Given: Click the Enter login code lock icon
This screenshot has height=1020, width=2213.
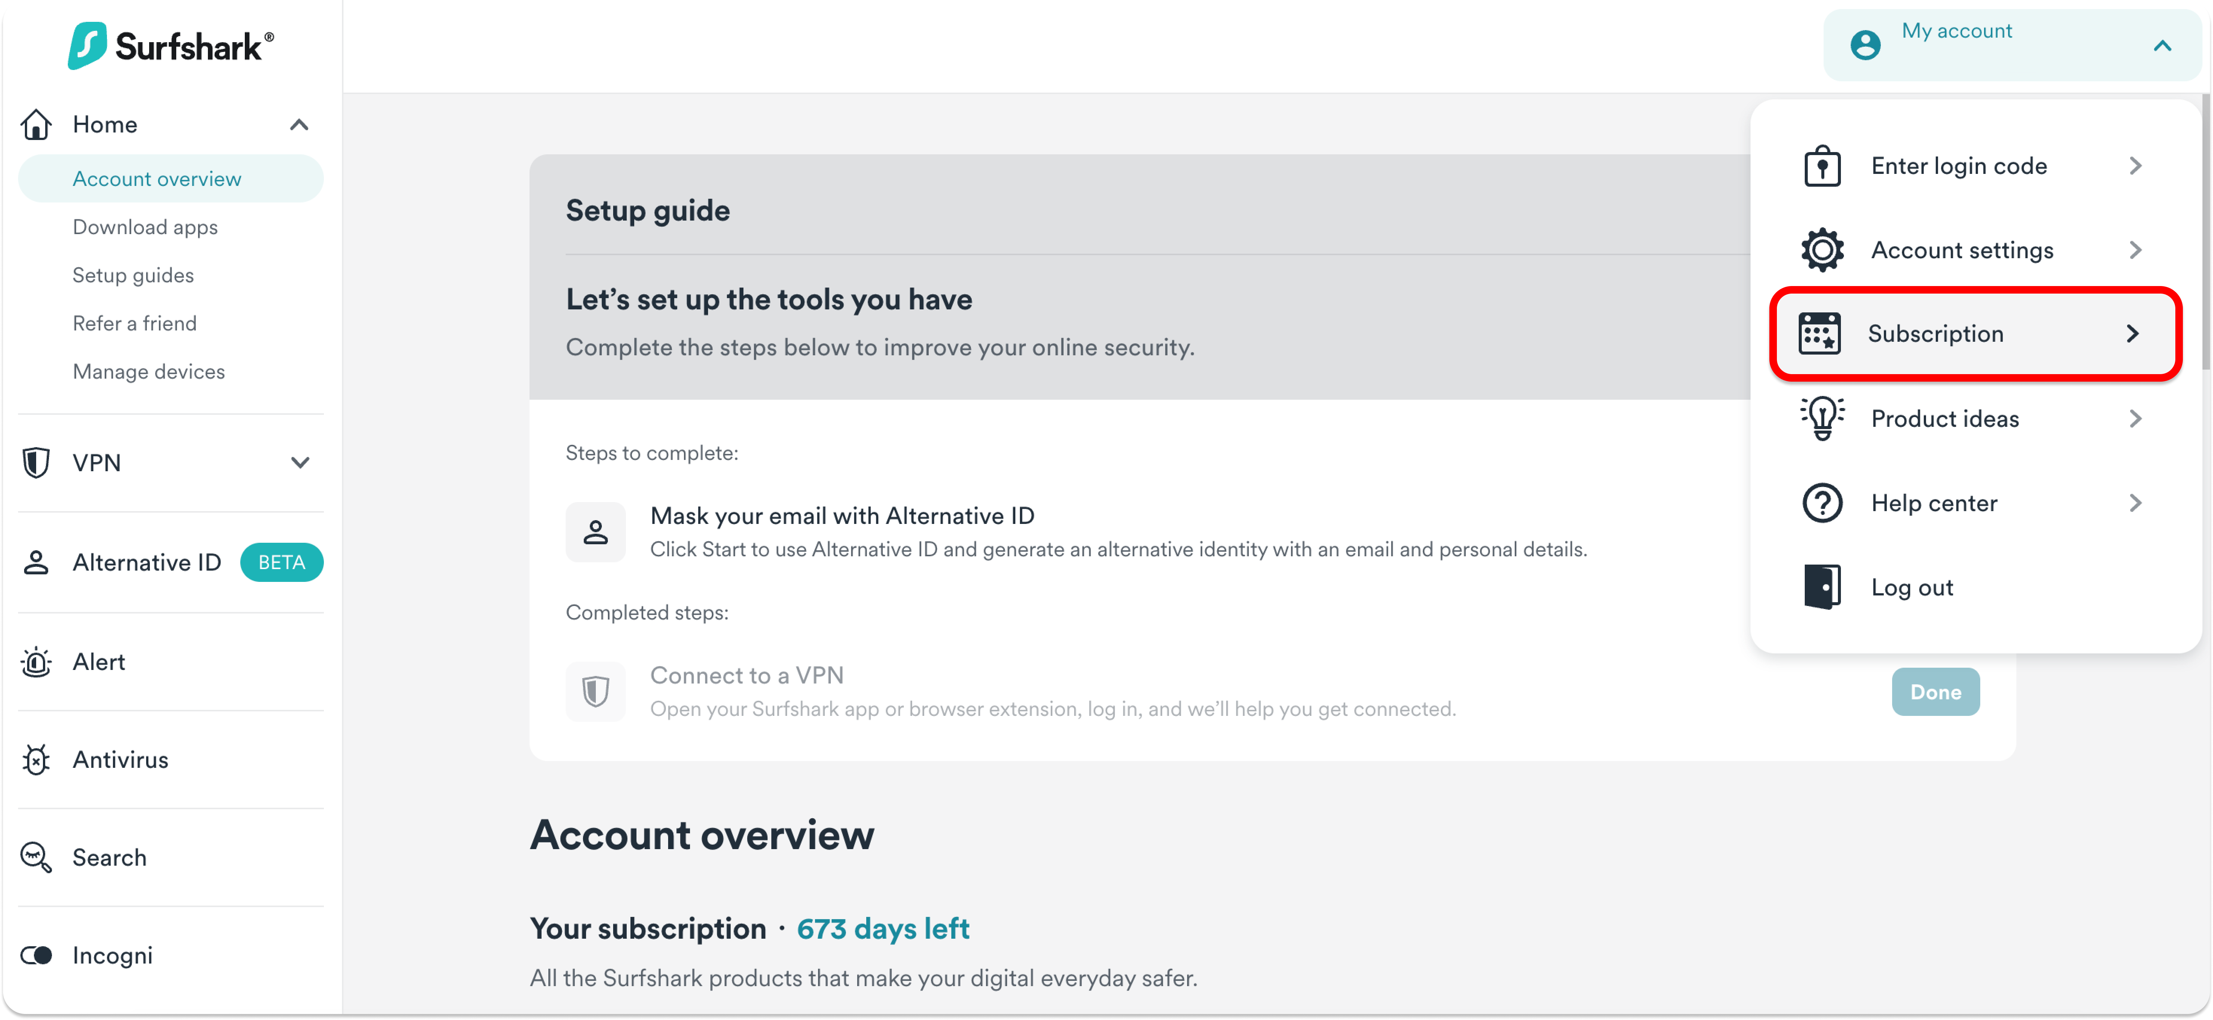Looking at the screenshot, I should coord(1821,166).
